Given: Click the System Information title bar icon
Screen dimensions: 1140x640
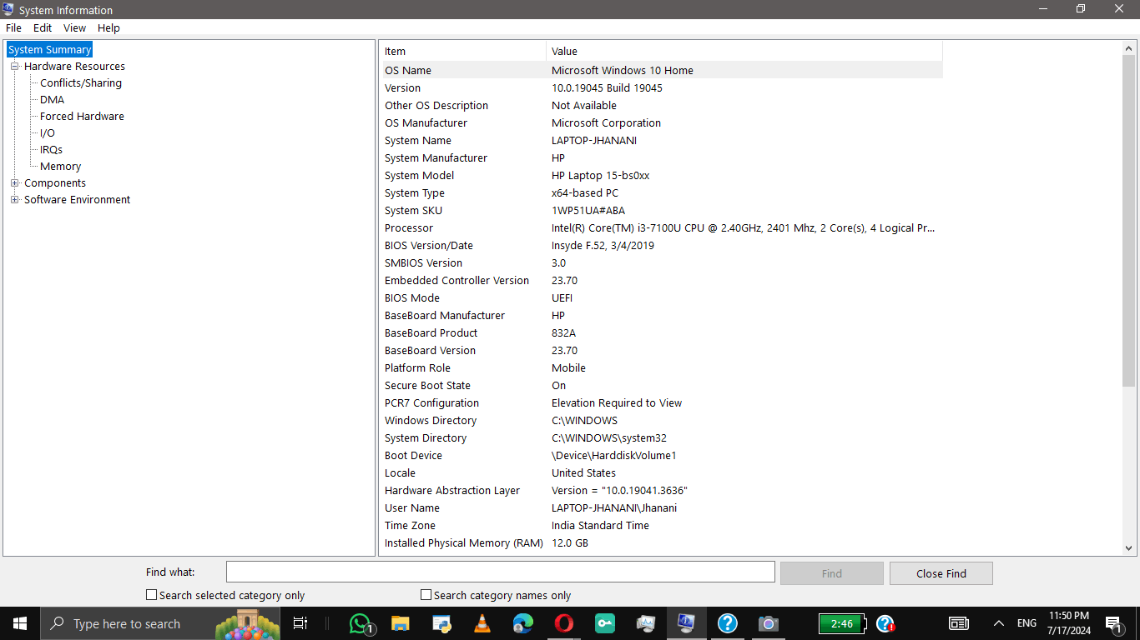Looking at the screenshot, I should 8,10.
